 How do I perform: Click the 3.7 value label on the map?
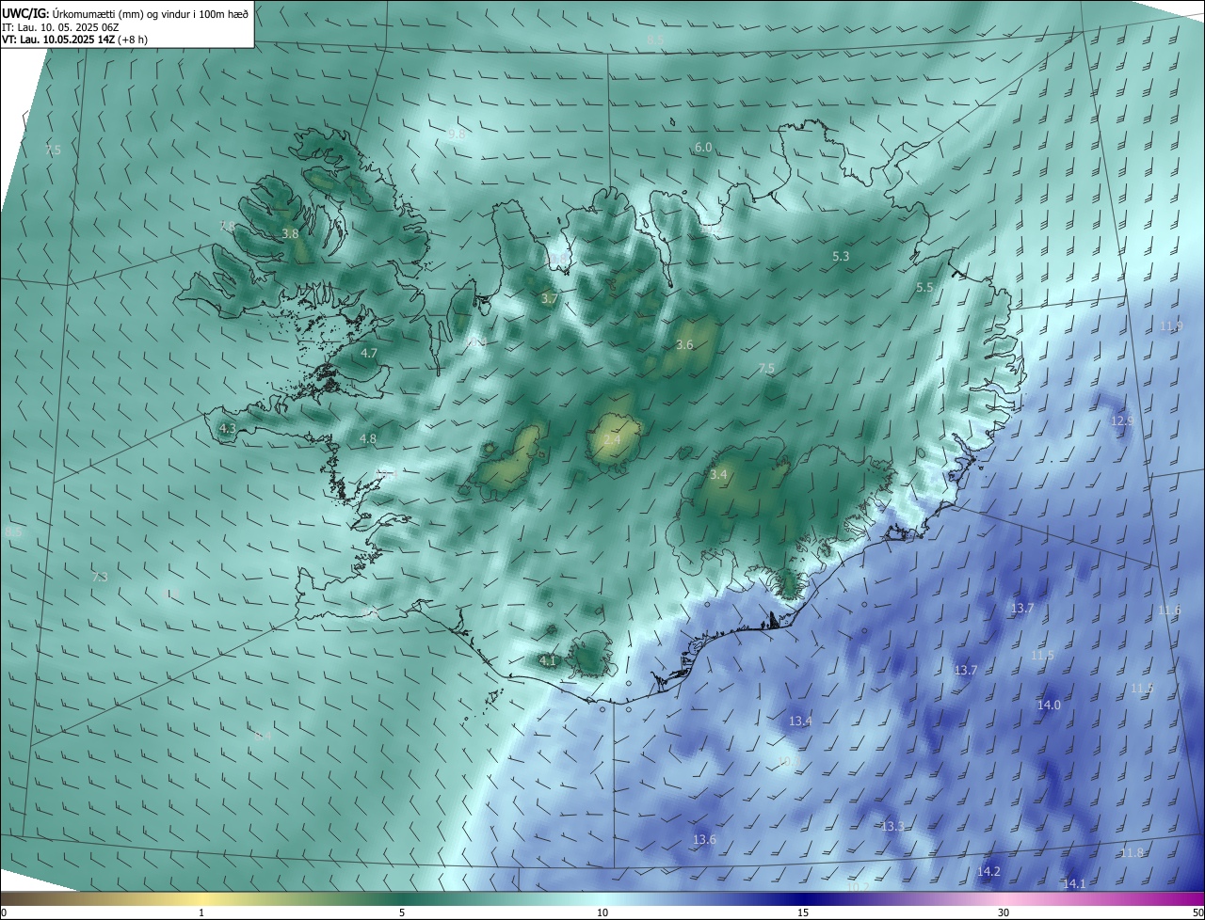coord(550,298)
